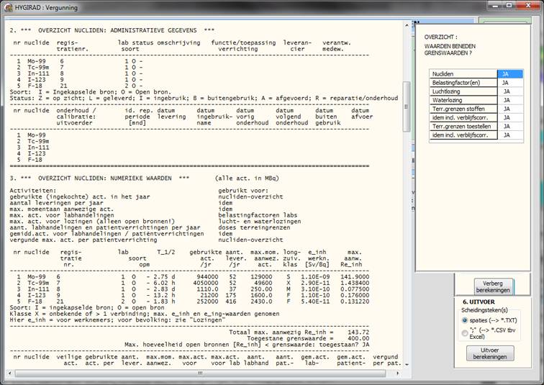Click vertical scrollbar down arrow

(x=407, y=365)
